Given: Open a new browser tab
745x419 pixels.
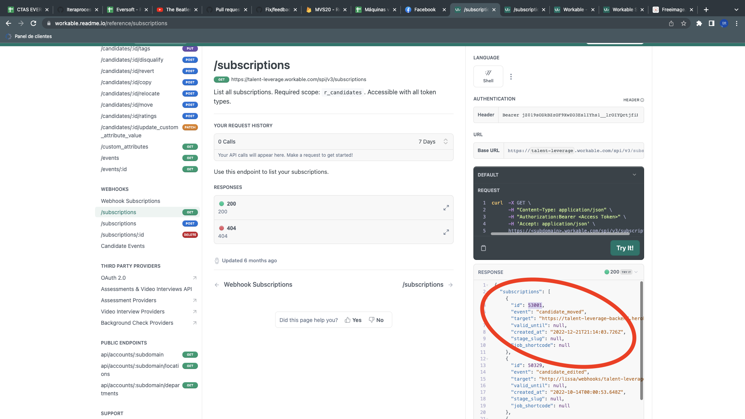Looking at the screenshot, I should click(706, 10).
